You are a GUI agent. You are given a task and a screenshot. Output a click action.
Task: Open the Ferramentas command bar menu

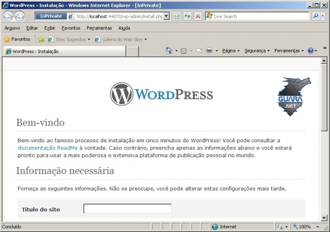[x=289, y=51]
